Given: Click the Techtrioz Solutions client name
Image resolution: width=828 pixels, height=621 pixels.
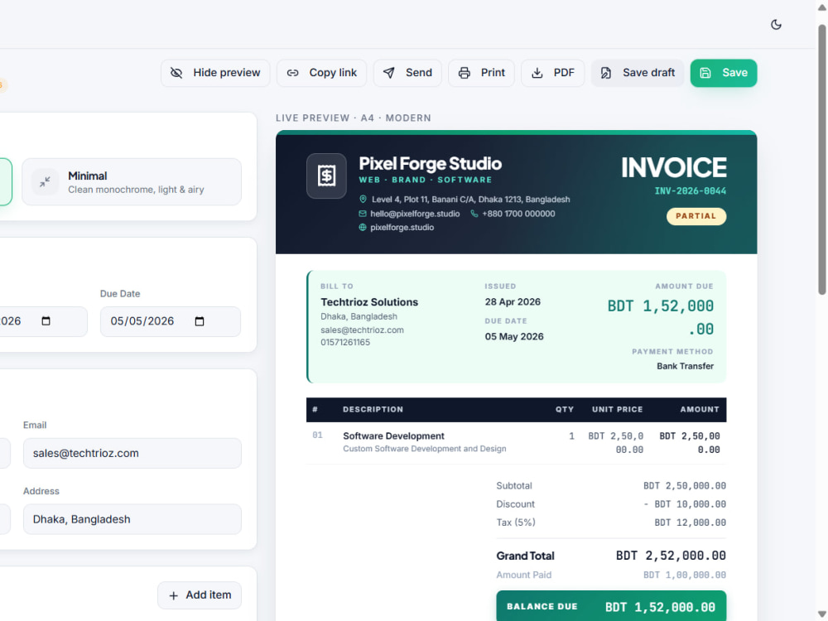Looking at the screenshot, I should pyautogui.click(x=369, y=302).
